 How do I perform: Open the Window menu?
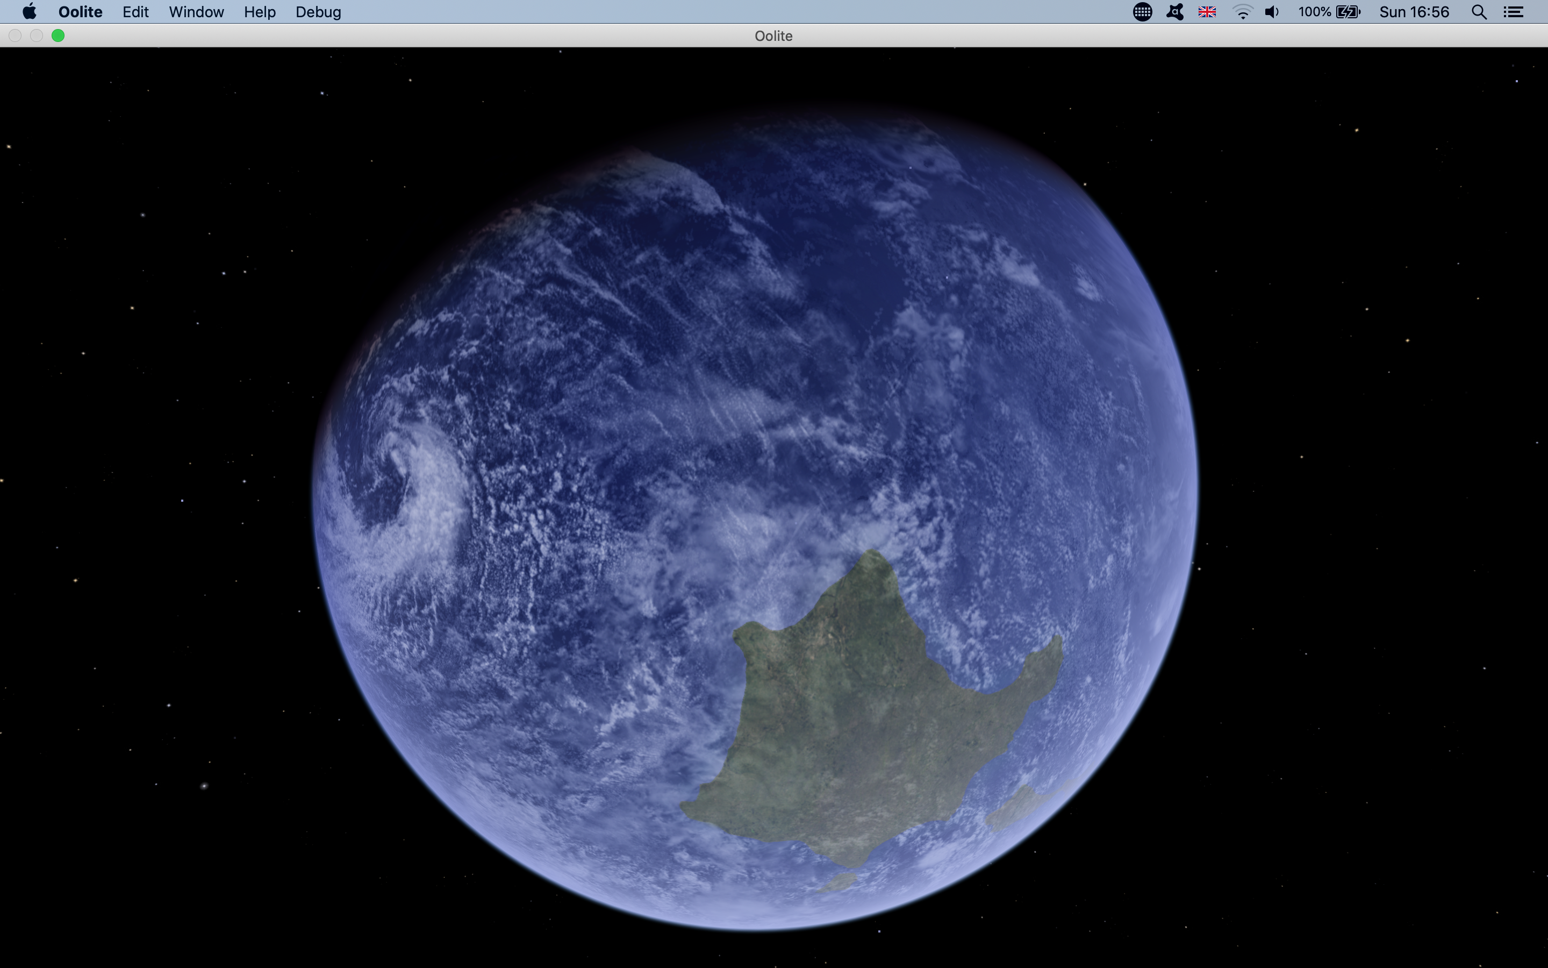[x=196, y=11]
